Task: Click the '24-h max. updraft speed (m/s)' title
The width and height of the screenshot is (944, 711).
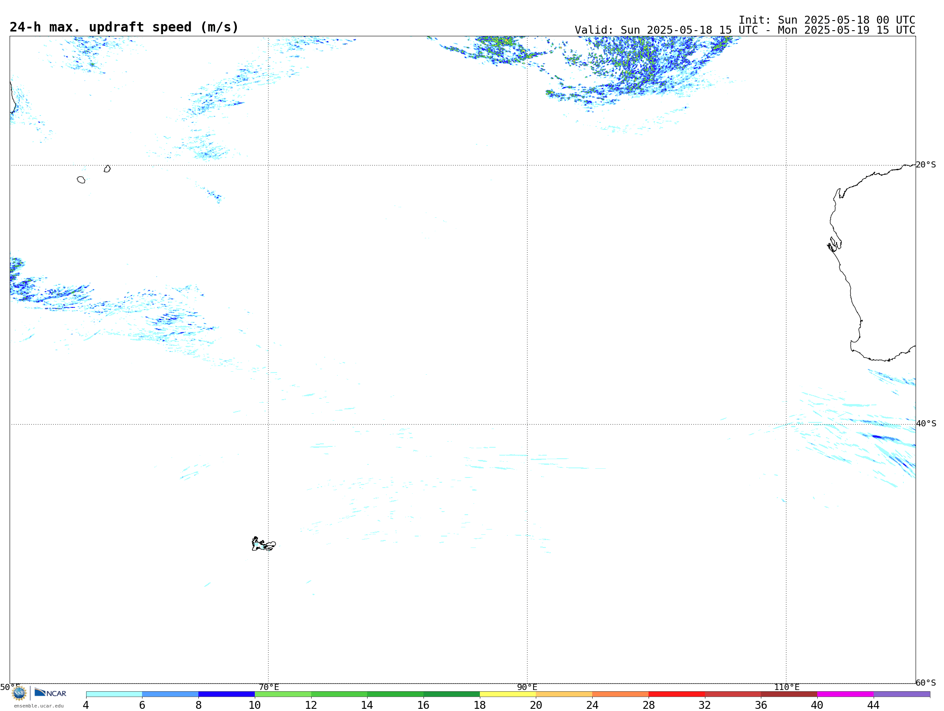Action: [124, 27]
